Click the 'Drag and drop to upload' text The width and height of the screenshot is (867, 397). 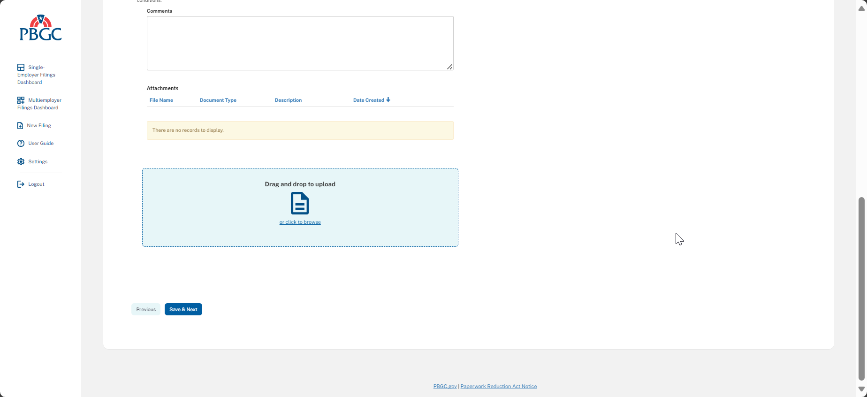[x=300, y=184]
